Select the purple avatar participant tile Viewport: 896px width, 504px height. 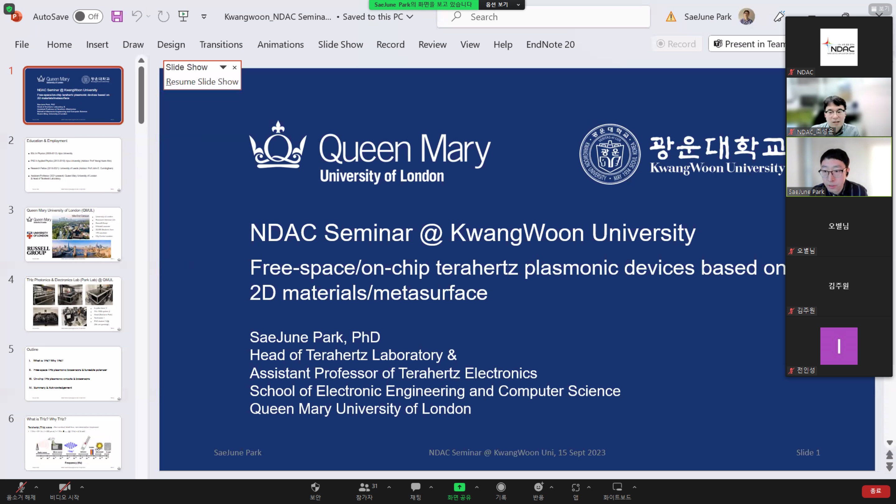[839, 346]
